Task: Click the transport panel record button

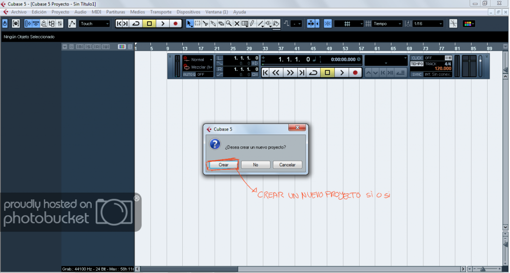Action: point(355,73)
